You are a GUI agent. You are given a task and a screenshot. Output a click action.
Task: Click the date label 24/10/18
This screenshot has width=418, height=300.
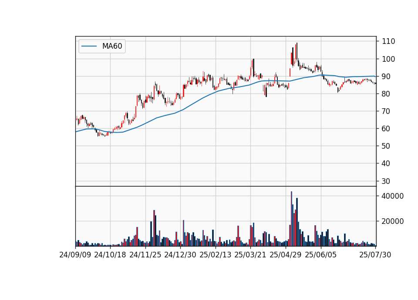point(110,255)
